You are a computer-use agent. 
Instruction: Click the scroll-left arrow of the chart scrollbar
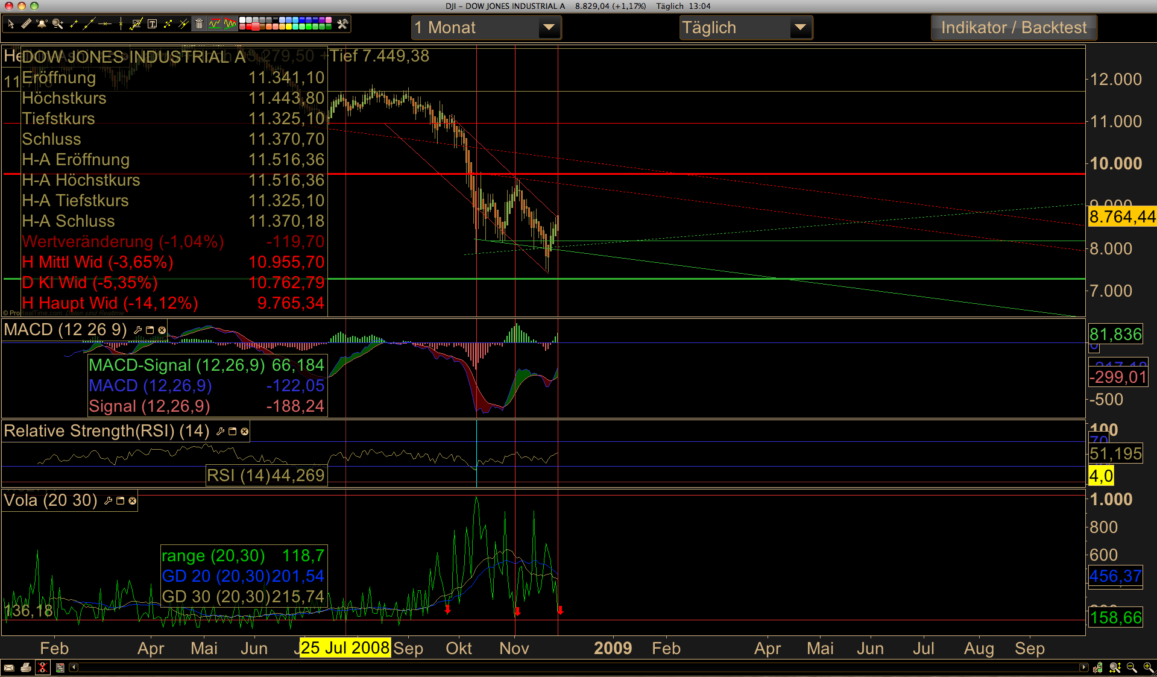coord(74,667)
